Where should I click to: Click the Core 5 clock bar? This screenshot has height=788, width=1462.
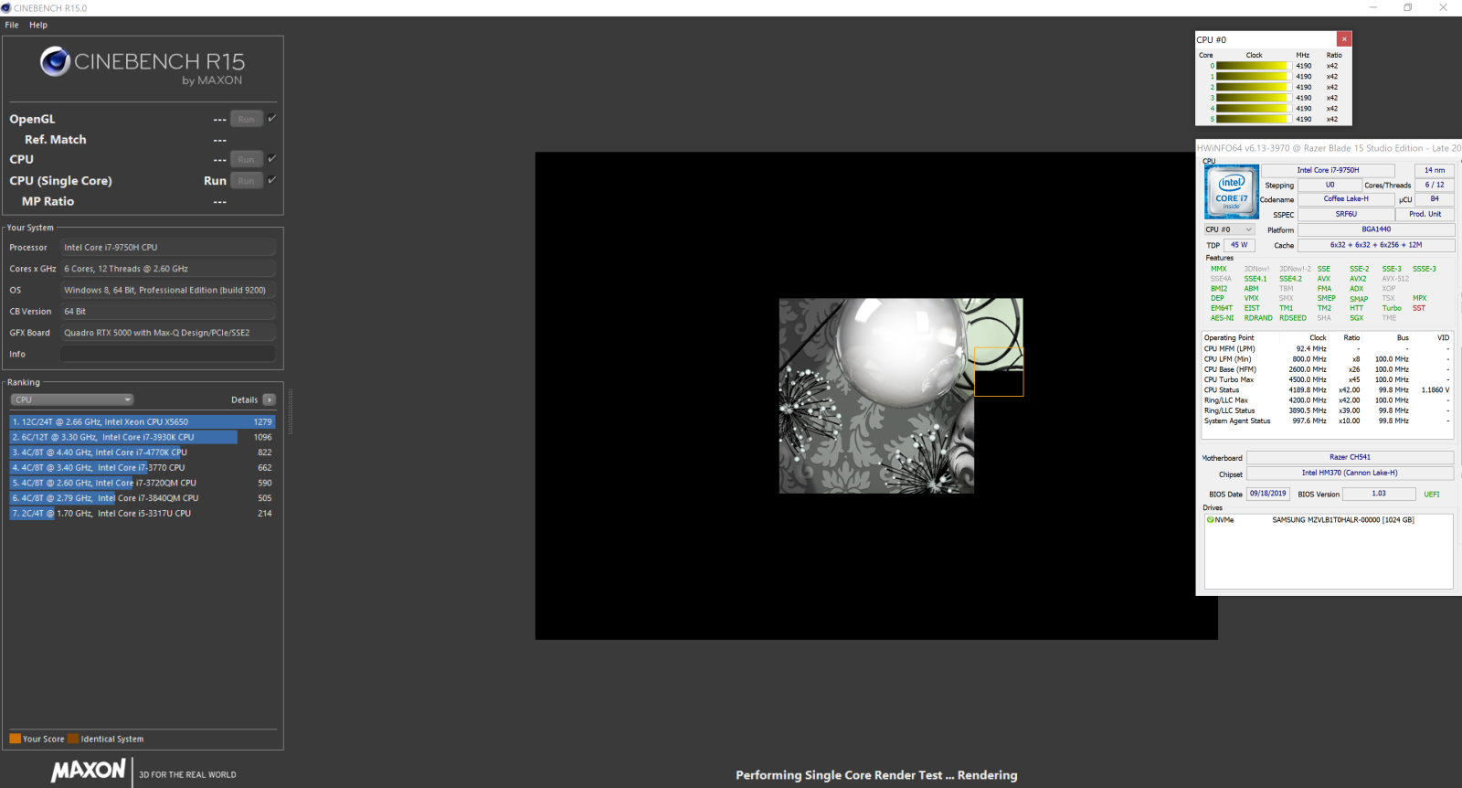1253,119
